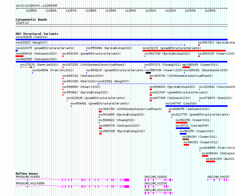Click nsv832516 (Wong2007) label
Screen dimensions: 235x196
pos(114,81)
